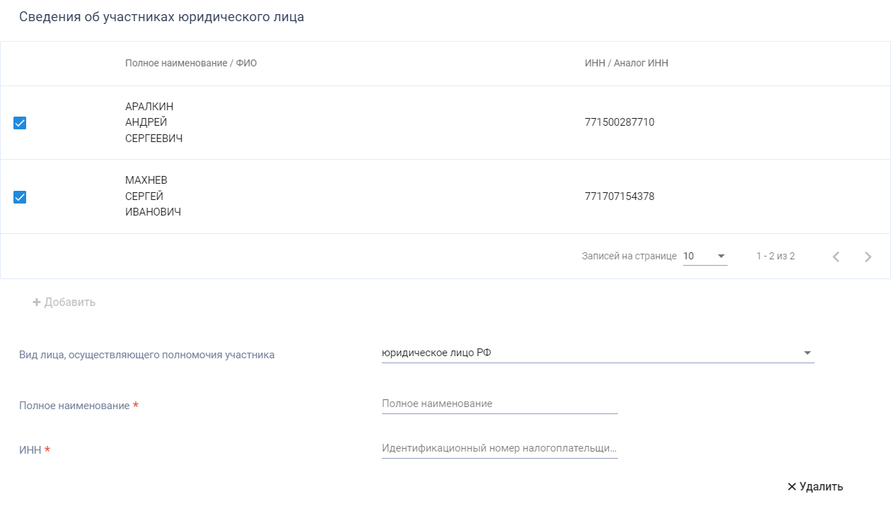891x506 pixels.
Task: Click the Добавить button
Action: point(64,302)
